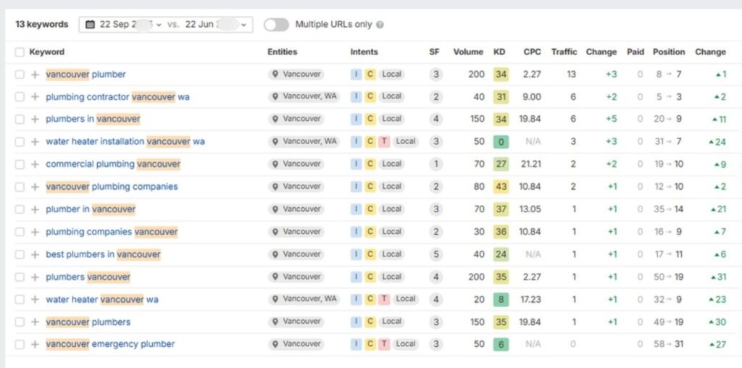Open the 'vancouver plumbing companies' keyword link
The width and height of the screenshot is (742, 368).
tap(112, 187)
